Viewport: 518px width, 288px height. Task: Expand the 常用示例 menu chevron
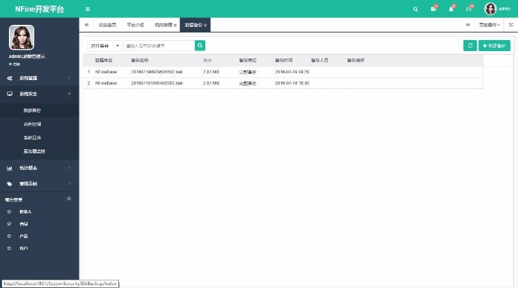[69, 184]
